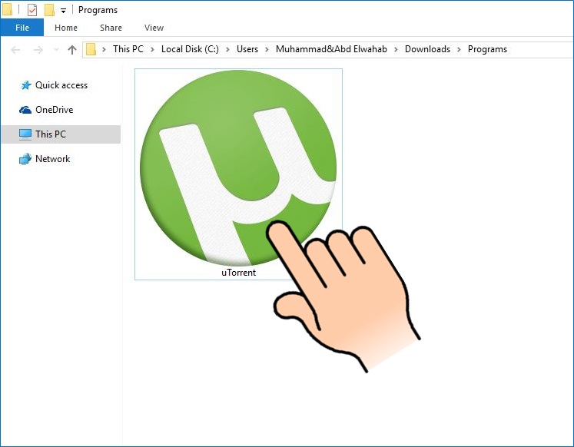The image size is (574, 447).
Task: Select This PC in navigation pane
Action: point(61,134)
